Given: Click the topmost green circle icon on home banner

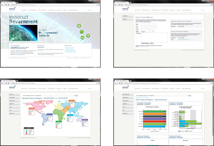Looking at the screenshot, I should tap(79, 26).
